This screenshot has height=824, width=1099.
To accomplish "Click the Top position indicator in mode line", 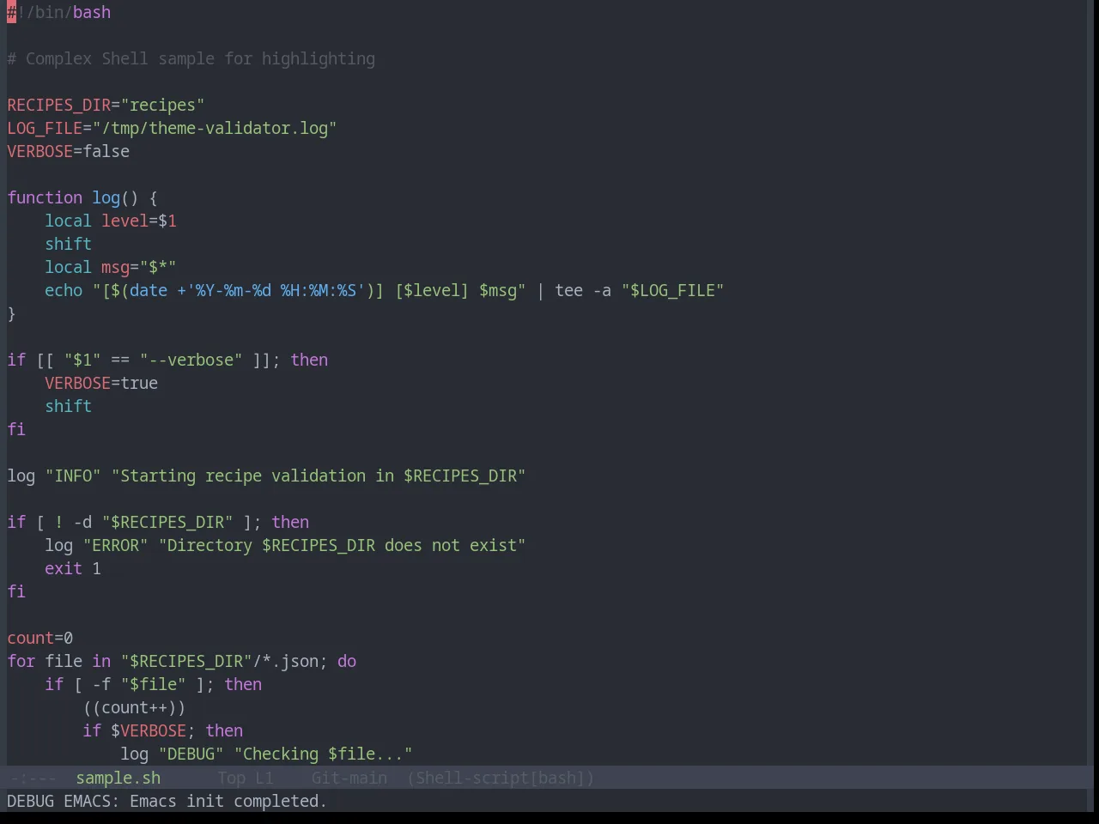I will (x=231, y=778).
